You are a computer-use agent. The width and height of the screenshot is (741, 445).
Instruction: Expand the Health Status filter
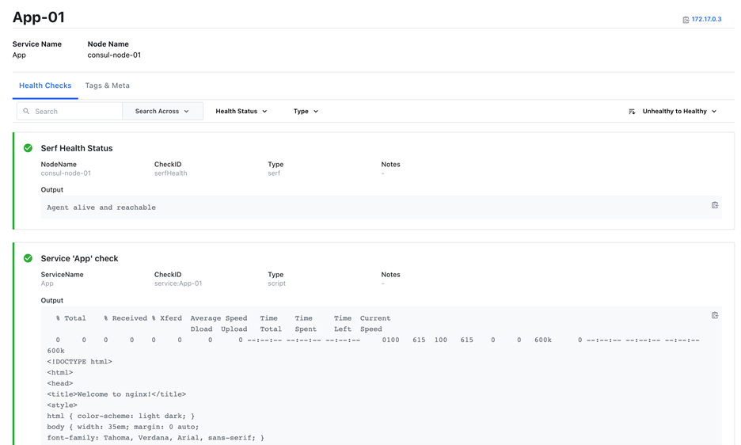pos(241,112)
